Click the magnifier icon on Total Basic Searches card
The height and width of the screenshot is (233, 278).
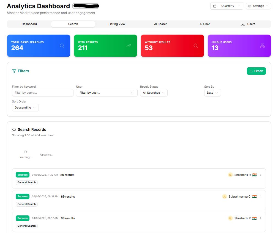[x=62, y=46]
